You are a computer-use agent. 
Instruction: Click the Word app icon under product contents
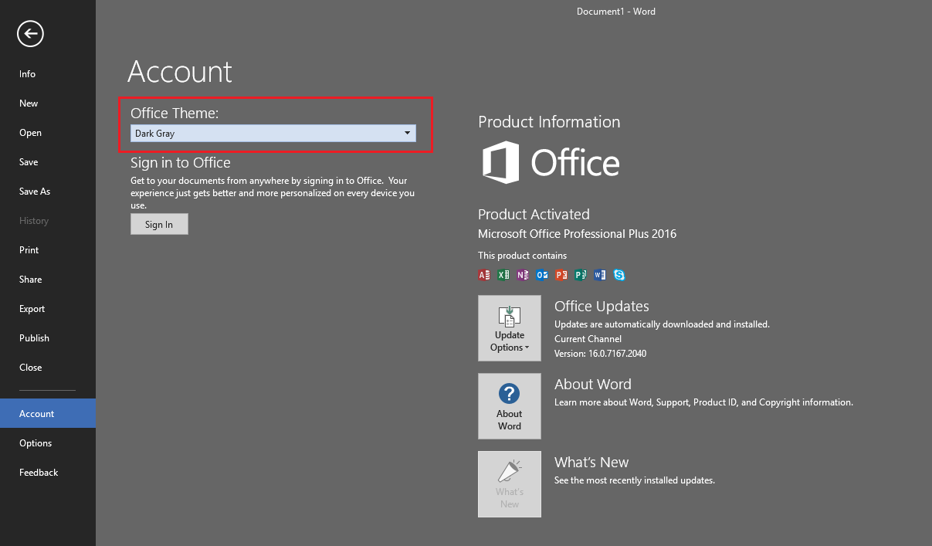(x=600, y=274)
